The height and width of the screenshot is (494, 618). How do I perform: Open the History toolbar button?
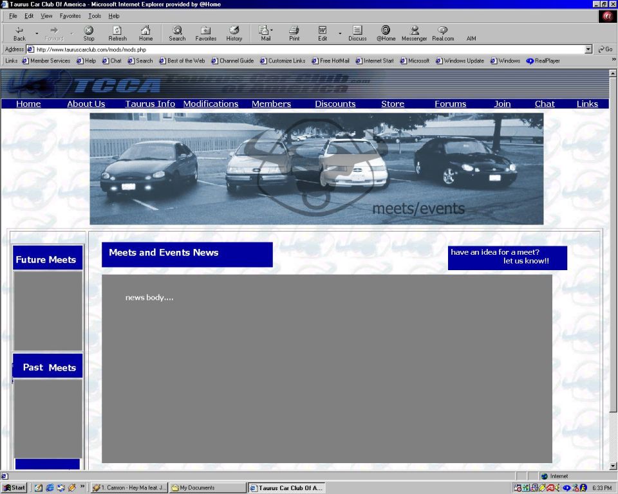point(234,33)
